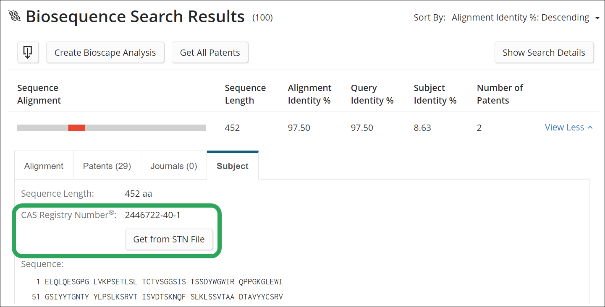Click the Sort By dropdown arrow

click(597, 18)
